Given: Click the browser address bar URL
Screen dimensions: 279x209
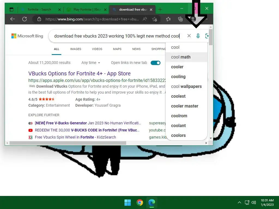Looking at the screenshot, I should coord(92,19).
